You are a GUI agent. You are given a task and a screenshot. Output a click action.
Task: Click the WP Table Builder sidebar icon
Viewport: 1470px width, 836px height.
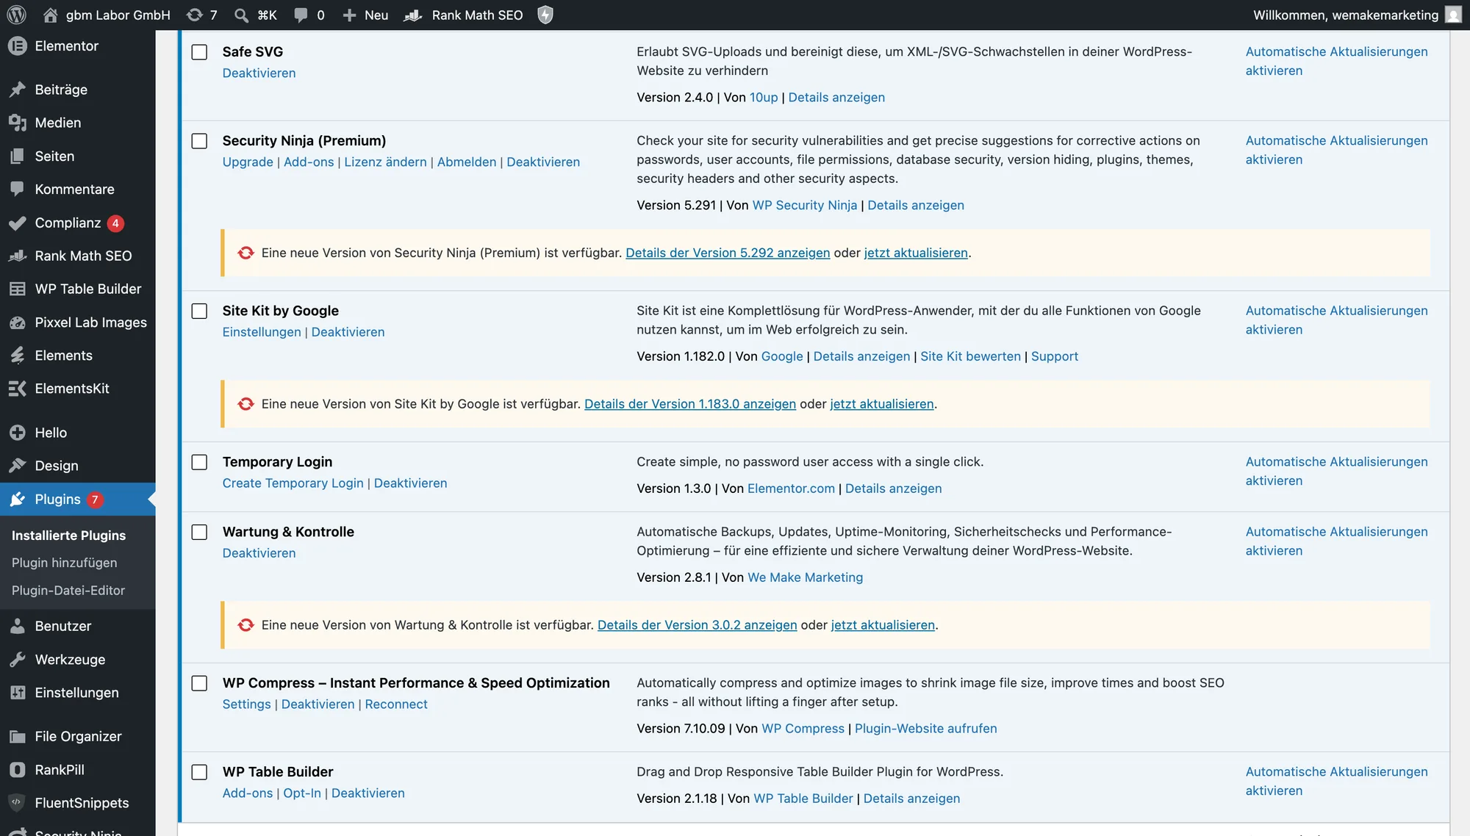click(x=18, y=289)
